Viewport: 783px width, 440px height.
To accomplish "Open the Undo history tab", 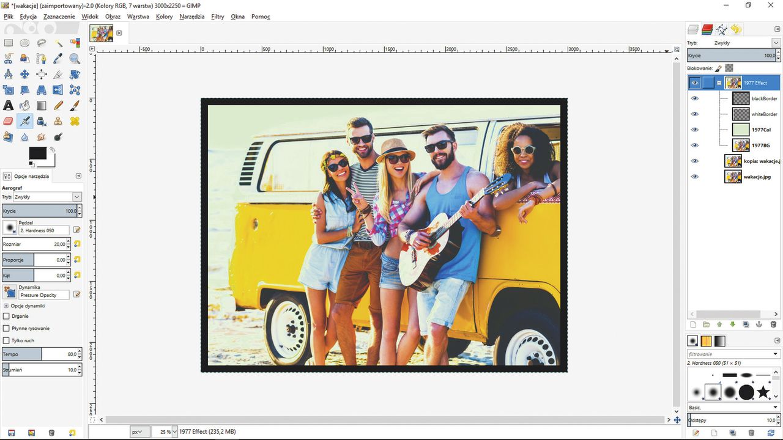I will click(x=736, y=29).
